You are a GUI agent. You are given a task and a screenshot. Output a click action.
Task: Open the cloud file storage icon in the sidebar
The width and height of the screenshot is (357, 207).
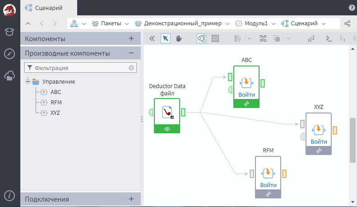(9, 75)
